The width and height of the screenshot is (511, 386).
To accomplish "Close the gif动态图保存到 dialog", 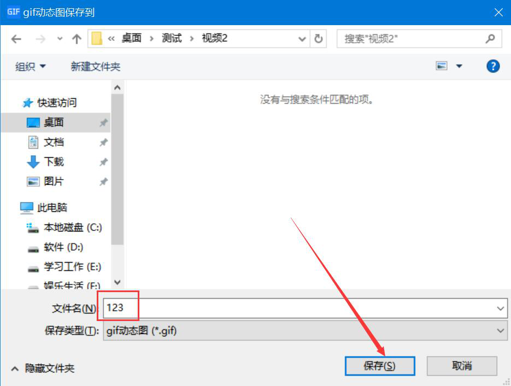I will (498, 13).
